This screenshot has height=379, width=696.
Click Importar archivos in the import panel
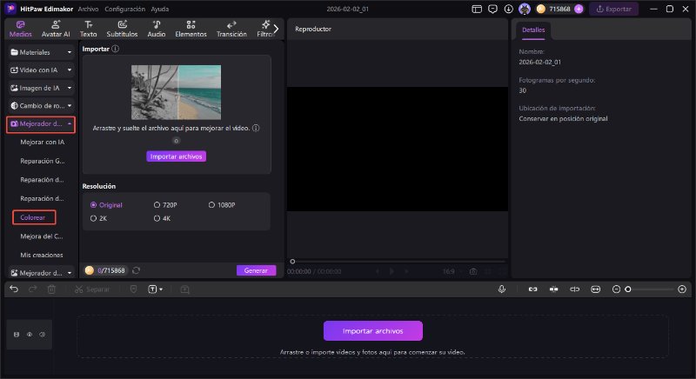177,156
